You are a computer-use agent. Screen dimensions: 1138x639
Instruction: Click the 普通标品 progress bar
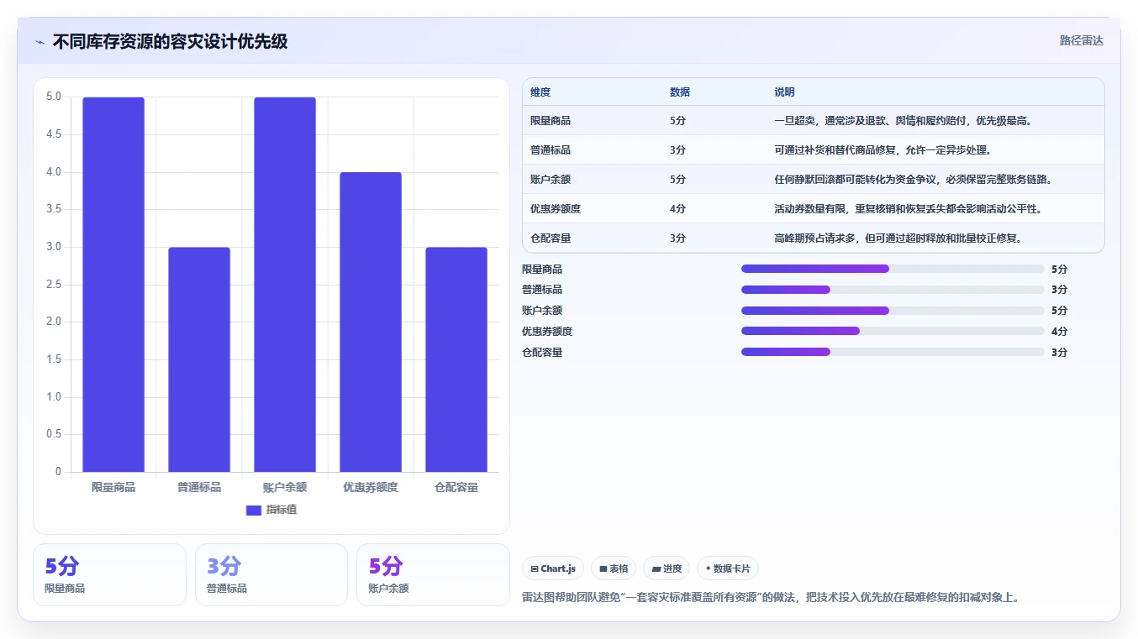tap(893, 290)
